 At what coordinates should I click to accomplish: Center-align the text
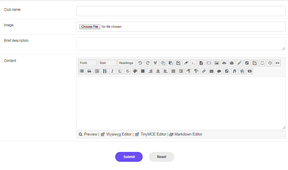(158, 71)
